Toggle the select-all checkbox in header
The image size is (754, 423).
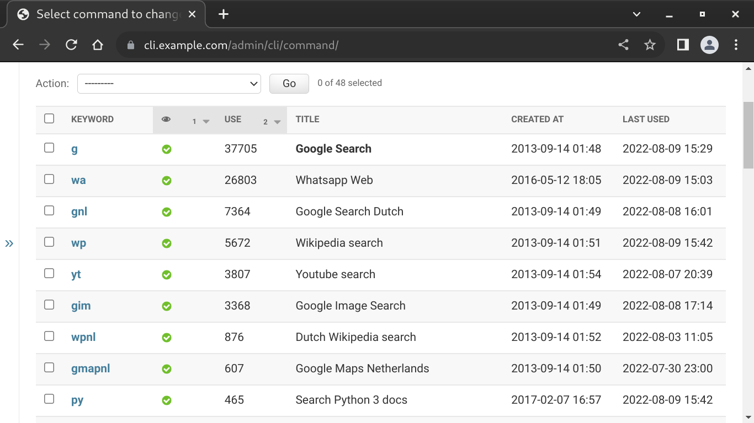click(x=49, y=118)
